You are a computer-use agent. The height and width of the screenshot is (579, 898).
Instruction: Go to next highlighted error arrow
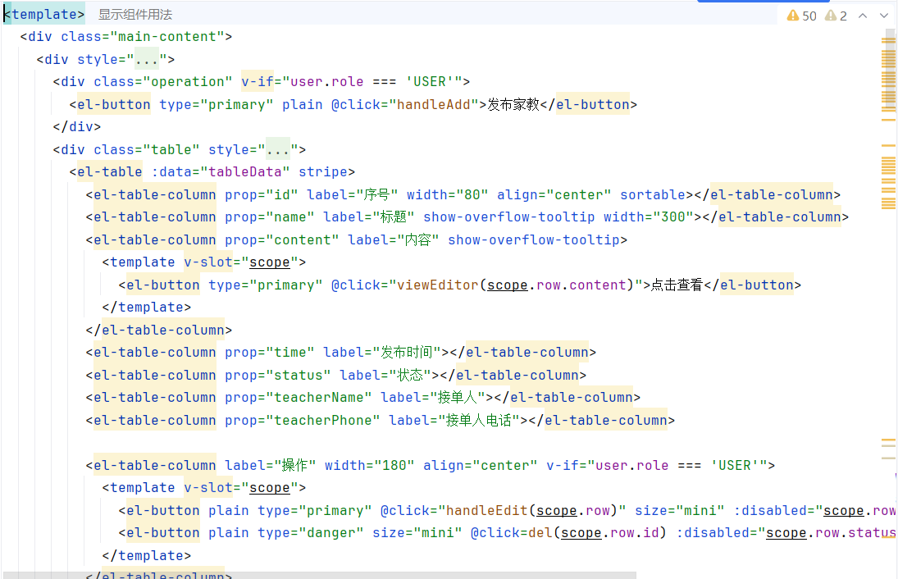click(x=884, y=16)
